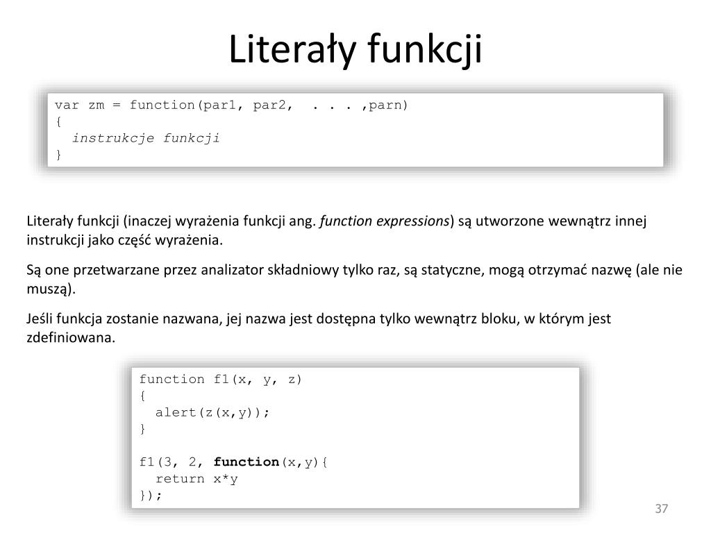The image size is (711, 533).
Task: Click the code line "return x*y"
Action: tap(196, 479)
